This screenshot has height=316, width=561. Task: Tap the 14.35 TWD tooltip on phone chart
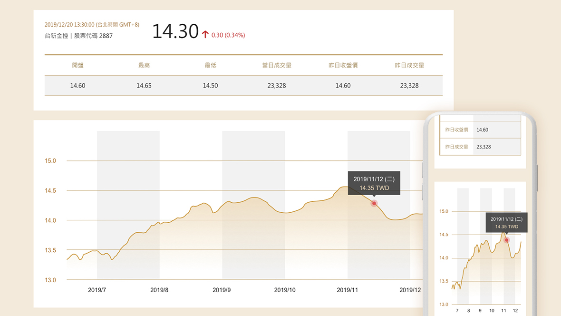tap(506, 223)
